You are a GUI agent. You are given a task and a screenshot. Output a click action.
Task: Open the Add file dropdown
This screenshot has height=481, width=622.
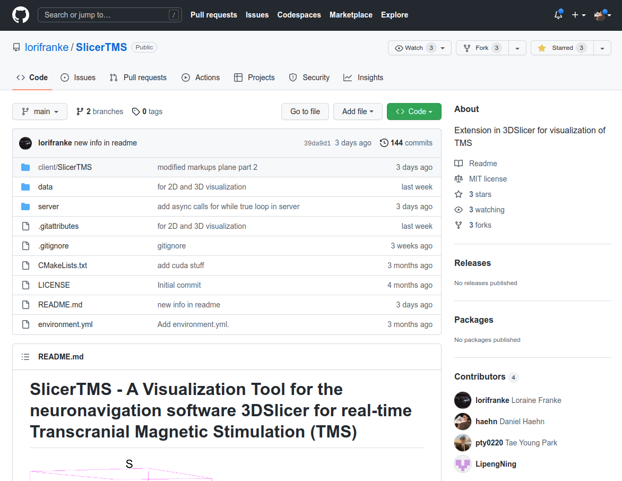point(358,111)
